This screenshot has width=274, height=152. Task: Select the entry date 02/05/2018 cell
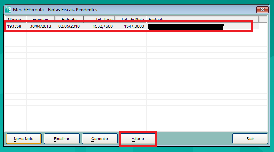pos(69,26)
